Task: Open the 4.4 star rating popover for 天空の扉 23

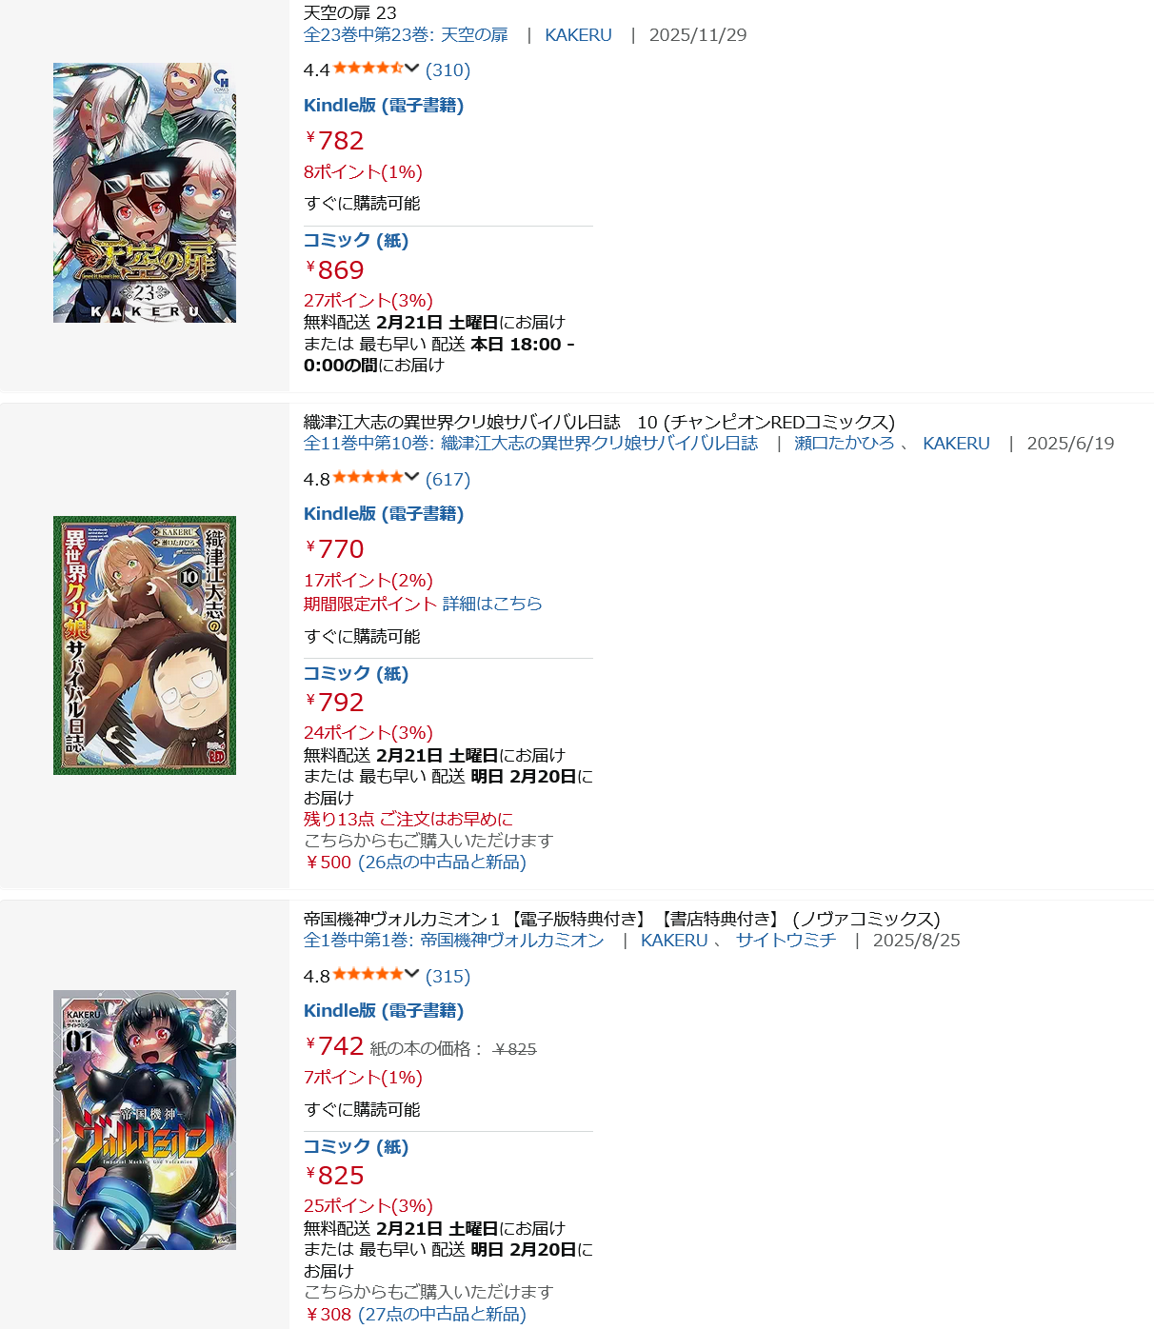Action: pos(368,69)
